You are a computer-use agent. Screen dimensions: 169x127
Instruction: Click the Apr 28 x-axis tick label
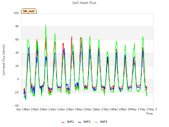click(x=109, y=109)
